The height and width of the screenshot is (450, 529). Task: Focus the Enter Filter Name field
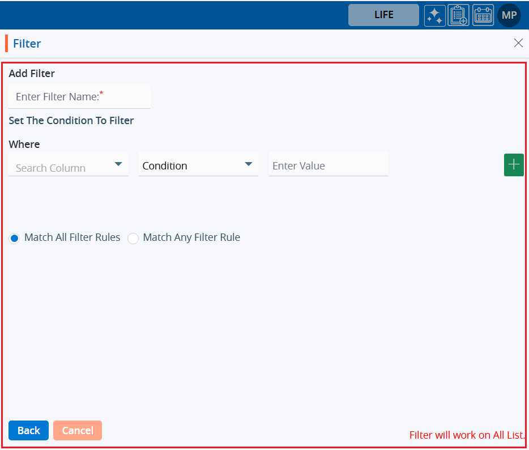point(79,97)
